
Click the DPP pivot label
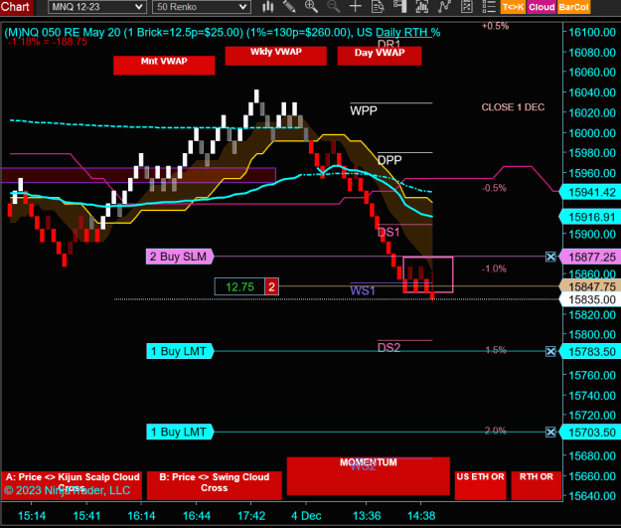tap(389, 160)
